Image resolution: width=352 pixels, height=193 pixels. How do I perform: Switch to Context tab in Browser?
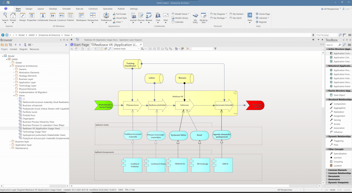tap(13, 49)
